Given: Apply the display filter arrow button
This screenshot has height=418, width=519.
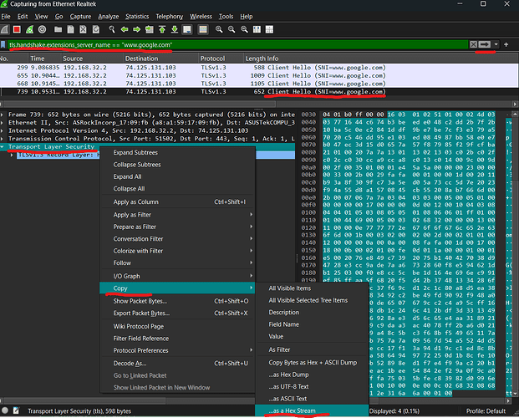Looking at the screenshot, I should coord(485,44).
